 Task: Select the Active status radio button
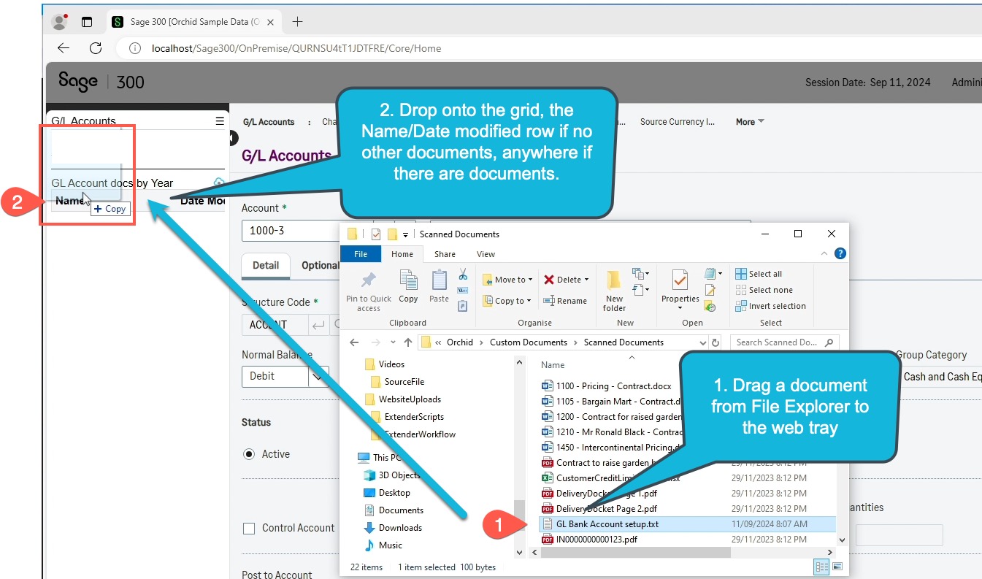(249, 454)
